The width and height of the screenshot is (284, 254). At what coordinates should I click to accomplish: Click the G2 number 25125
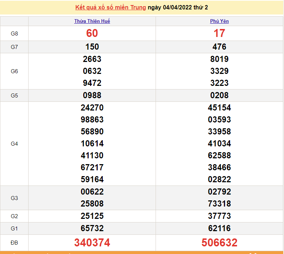tap(92, 216)
